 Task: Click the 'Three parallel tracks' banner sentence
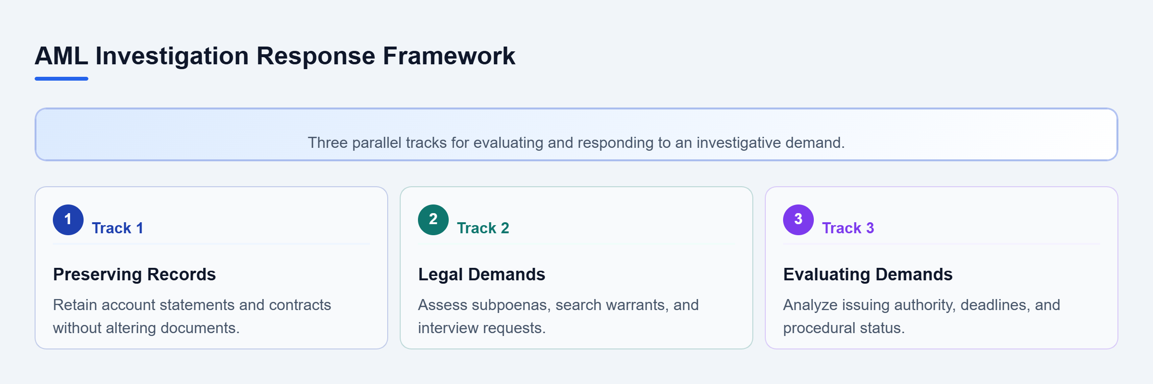pos(576,143)
